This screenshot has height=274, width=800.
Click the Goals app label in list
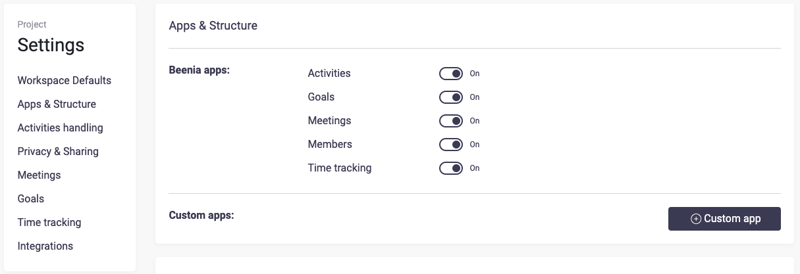(321, 97)
